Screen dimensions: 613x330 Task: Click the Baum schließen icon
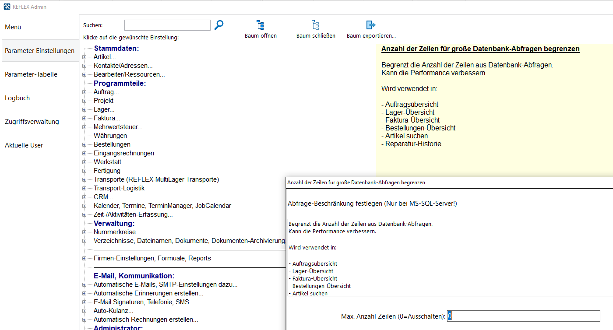[x=315, y=25]
